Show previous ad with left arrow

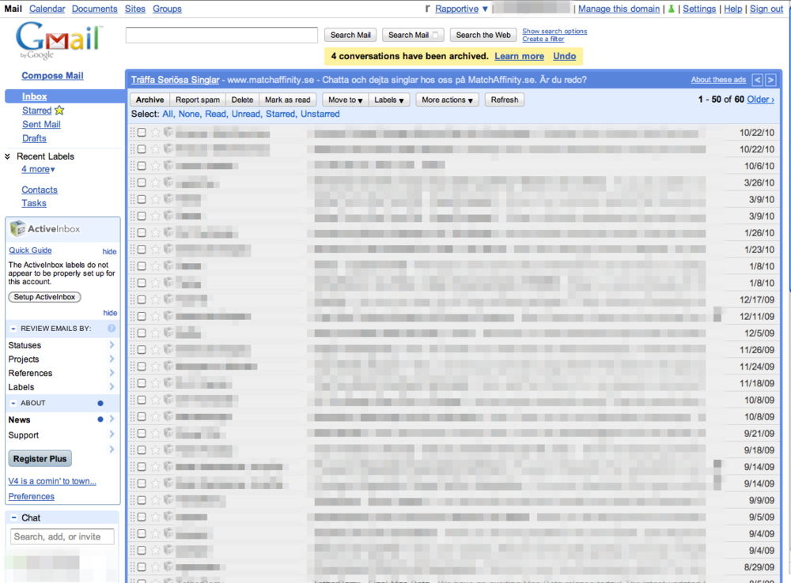(757, 80)
